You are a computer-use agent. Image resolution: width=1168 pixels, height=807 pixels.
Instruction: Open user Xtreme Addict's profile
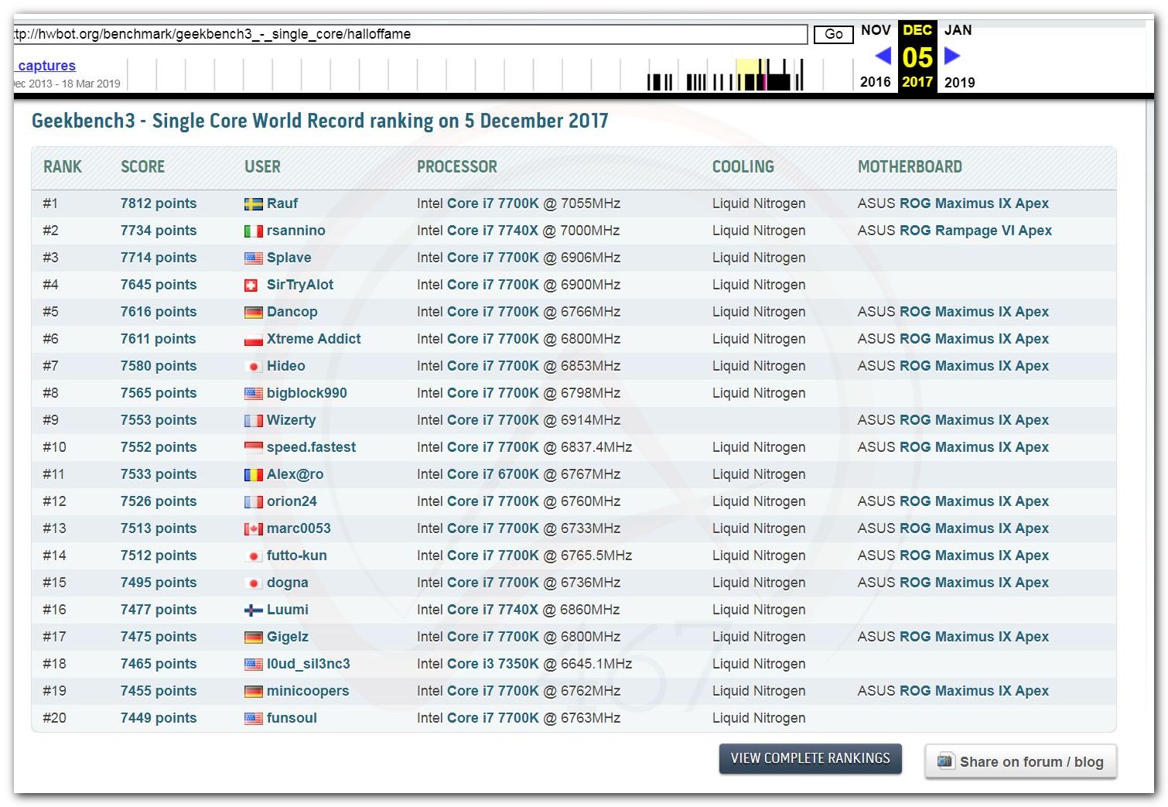click(x=313, y=339)
